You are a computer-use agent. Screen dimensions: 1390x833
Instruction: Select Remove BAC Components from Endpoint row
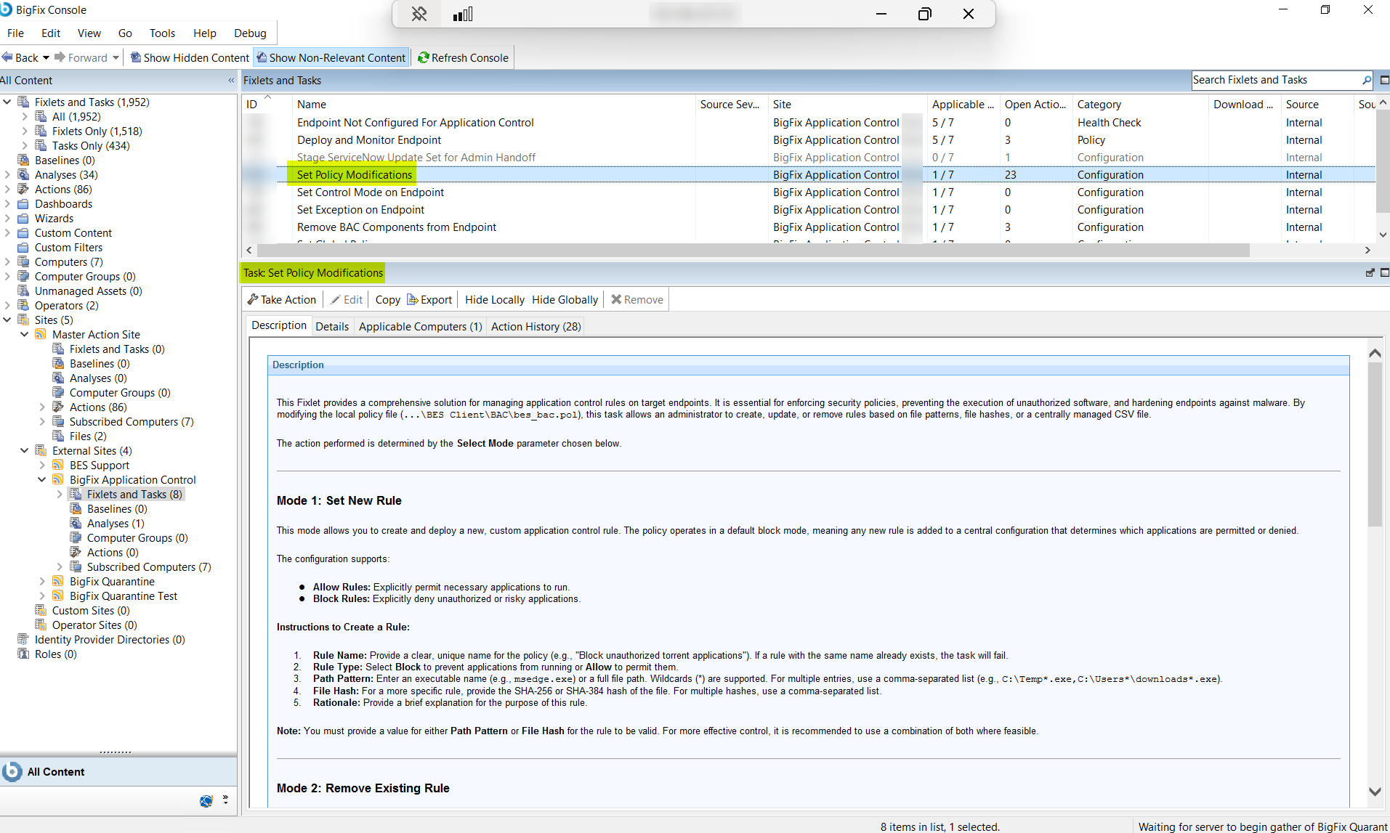(808, 227)
